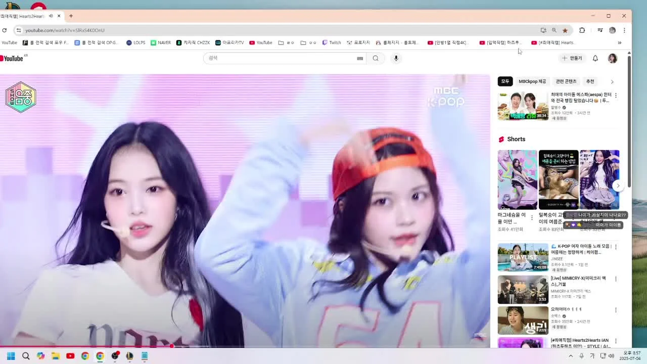
Task: Close the Hearts2Hearts tab
Action: click(x=59, y=16)
